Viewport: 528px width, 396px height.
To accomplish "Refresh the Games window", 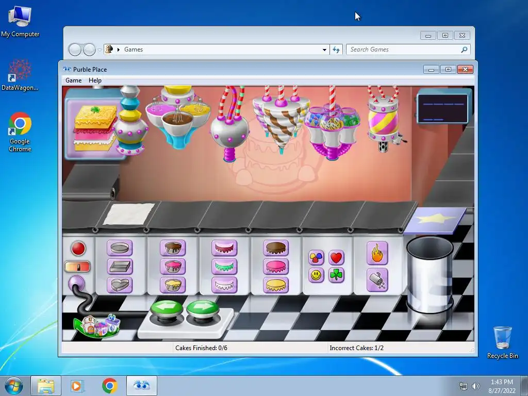I will pyautogui.click(x=336, y=50).
